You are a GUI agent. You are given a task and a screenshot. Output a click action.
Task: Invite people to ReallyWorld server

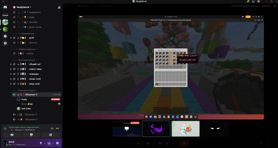(x=59, y=7)
